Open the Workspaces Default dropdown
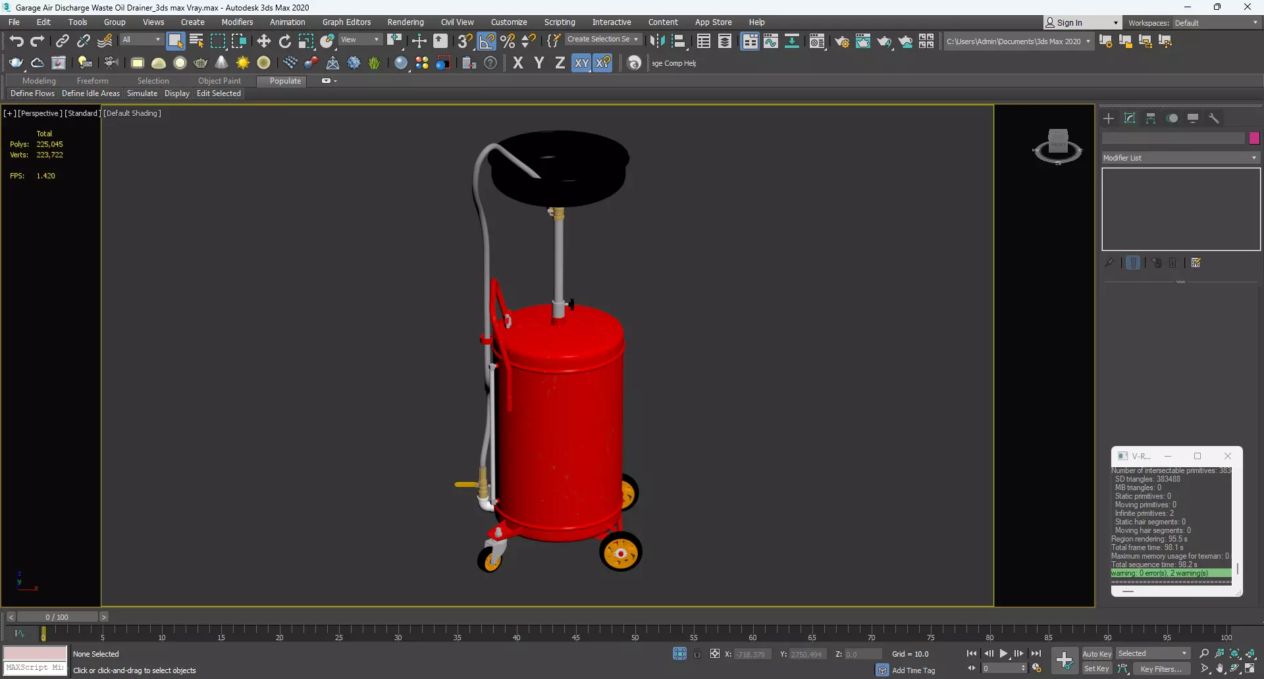The width and height of the screenshot is (1264, 679). 1216,23
